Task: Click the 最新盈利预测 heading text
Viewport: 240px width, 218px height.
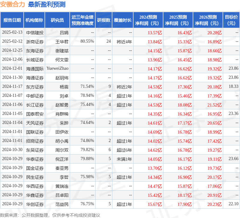Action: pyautogui.click(x=47, y=4)
